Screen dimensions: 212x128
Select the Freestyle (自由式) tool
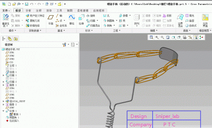(191, 25)
